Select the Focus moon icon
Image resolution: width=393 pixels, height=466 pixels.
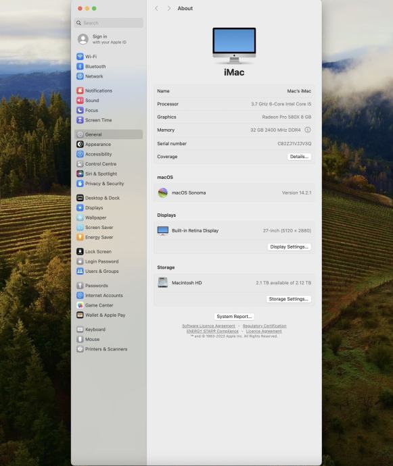pos(80,110)
